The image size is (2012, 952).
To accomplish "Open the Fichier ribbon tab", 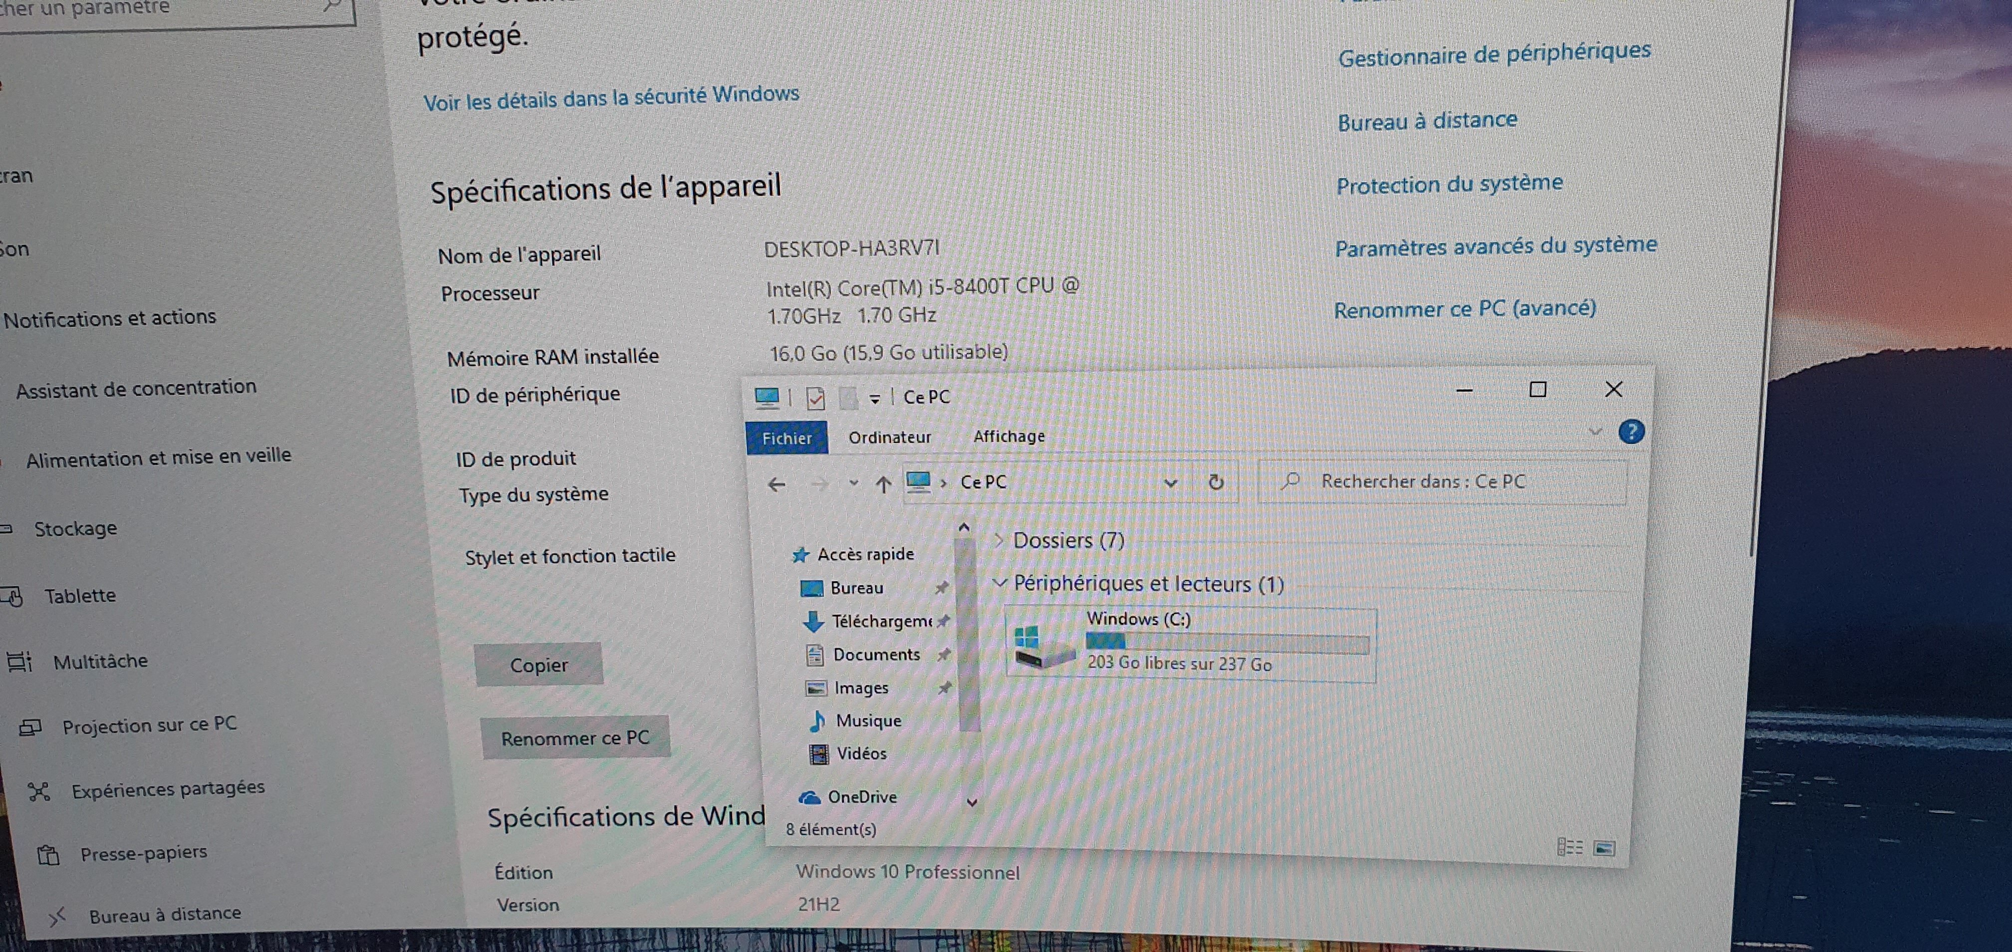I will 786,438.
